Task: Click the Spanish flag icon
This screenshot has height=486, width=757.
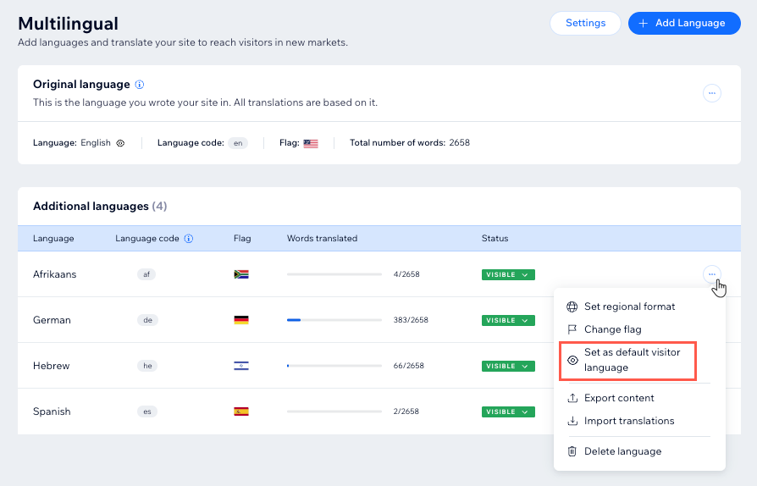Action: 241,411
